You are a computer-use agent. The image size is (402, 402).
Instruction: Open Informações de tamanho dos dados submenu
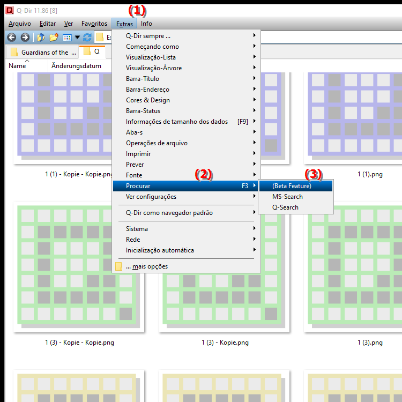187,122
